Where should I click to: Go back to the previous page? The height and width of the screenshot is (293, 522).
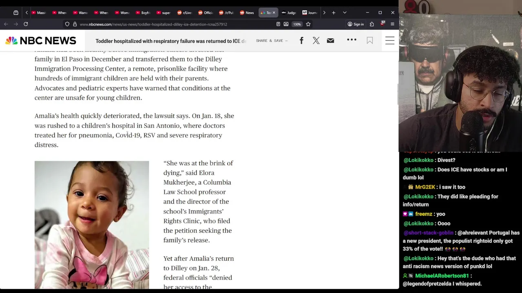[6, 24]
